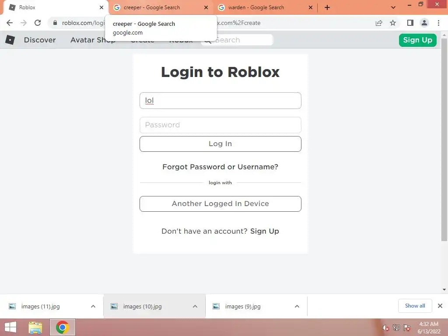Viewport: 448px width, 336px height.
Task: Open a new tab with the plus button
Action: (327, 7)
